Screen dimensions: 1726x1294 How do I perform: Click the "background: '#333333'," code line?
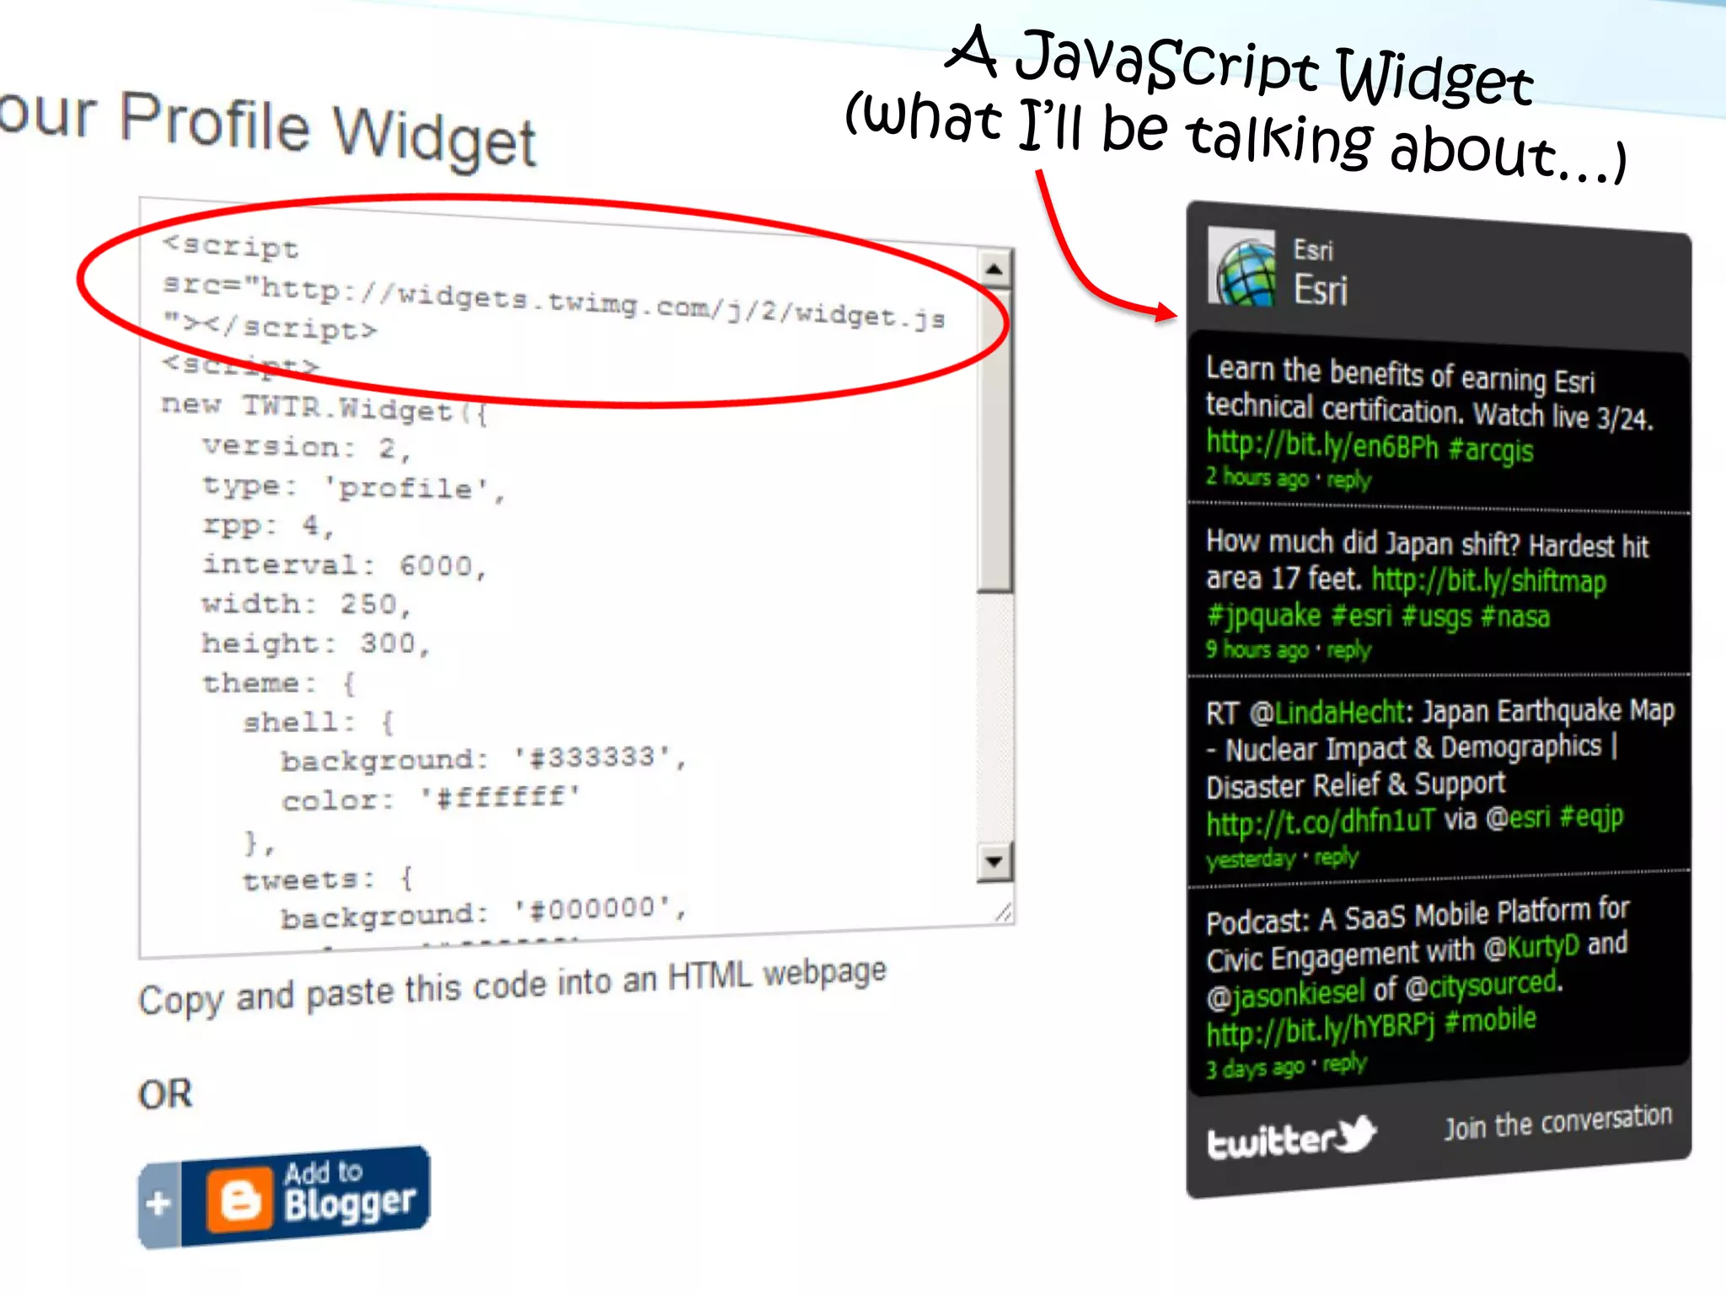click(x=485, y=758)
